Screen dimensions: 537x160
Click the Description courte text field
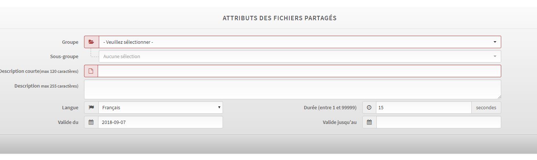(x=299, y=71)
